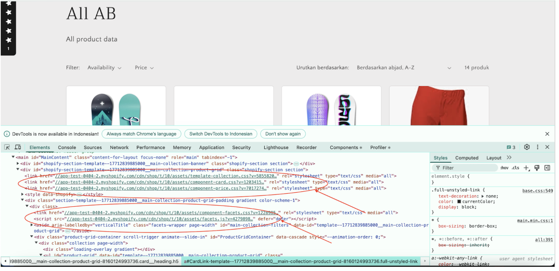Switch to the Console tab
Viewport: 559px width, 271px height.
click(67, 148)
